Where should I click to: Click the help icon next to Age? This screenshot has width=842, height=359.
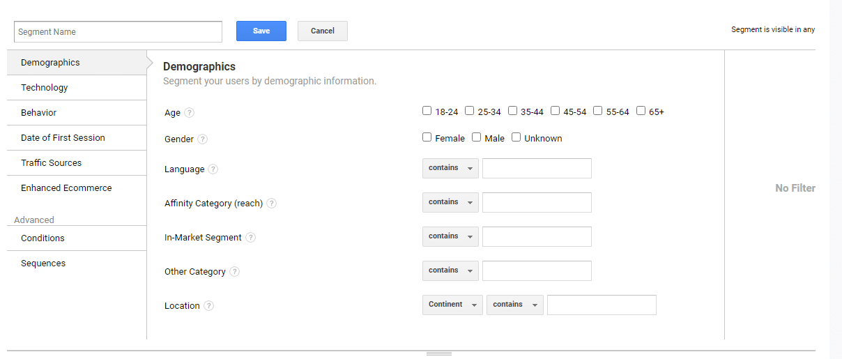pos(190,113)
